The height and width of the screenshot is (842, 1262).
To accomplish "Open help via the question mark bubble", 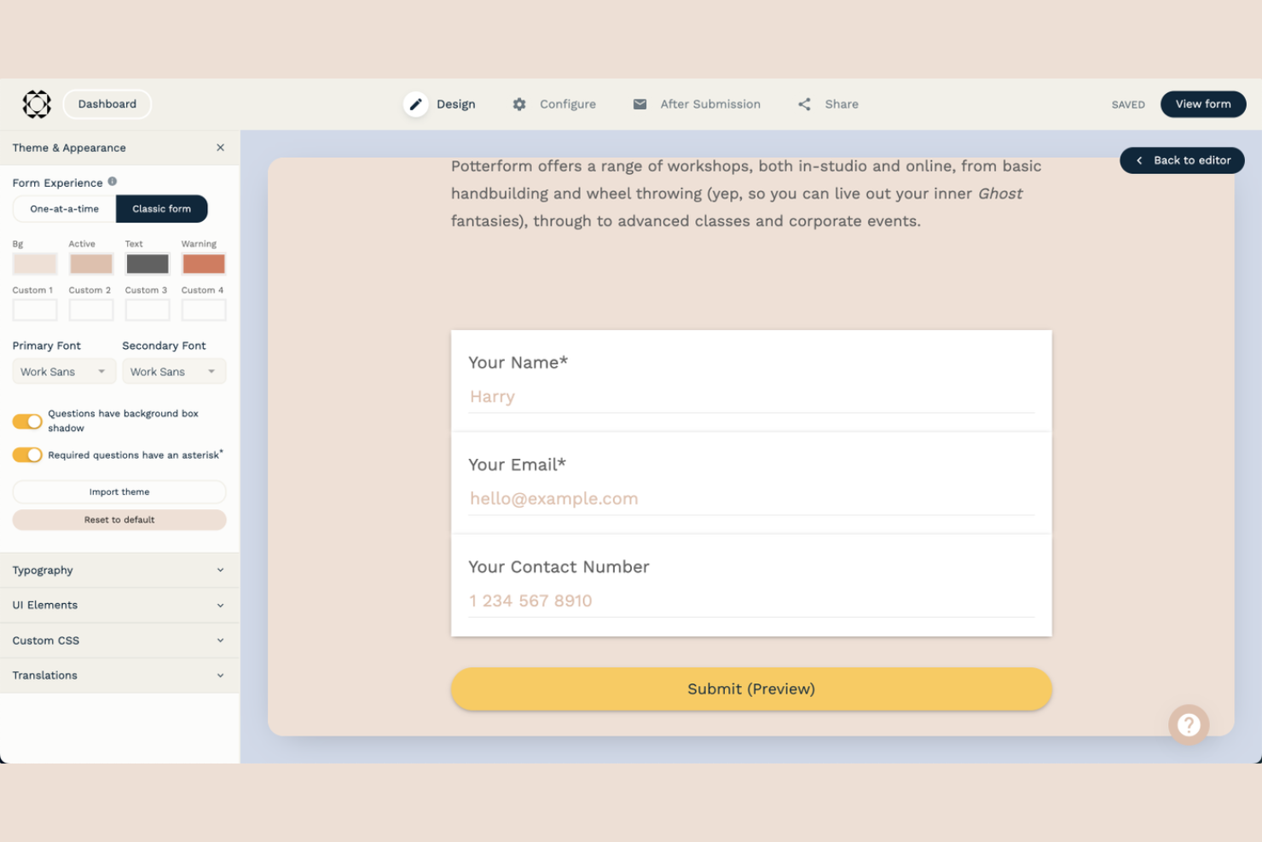I will (x=1189, y=724).
